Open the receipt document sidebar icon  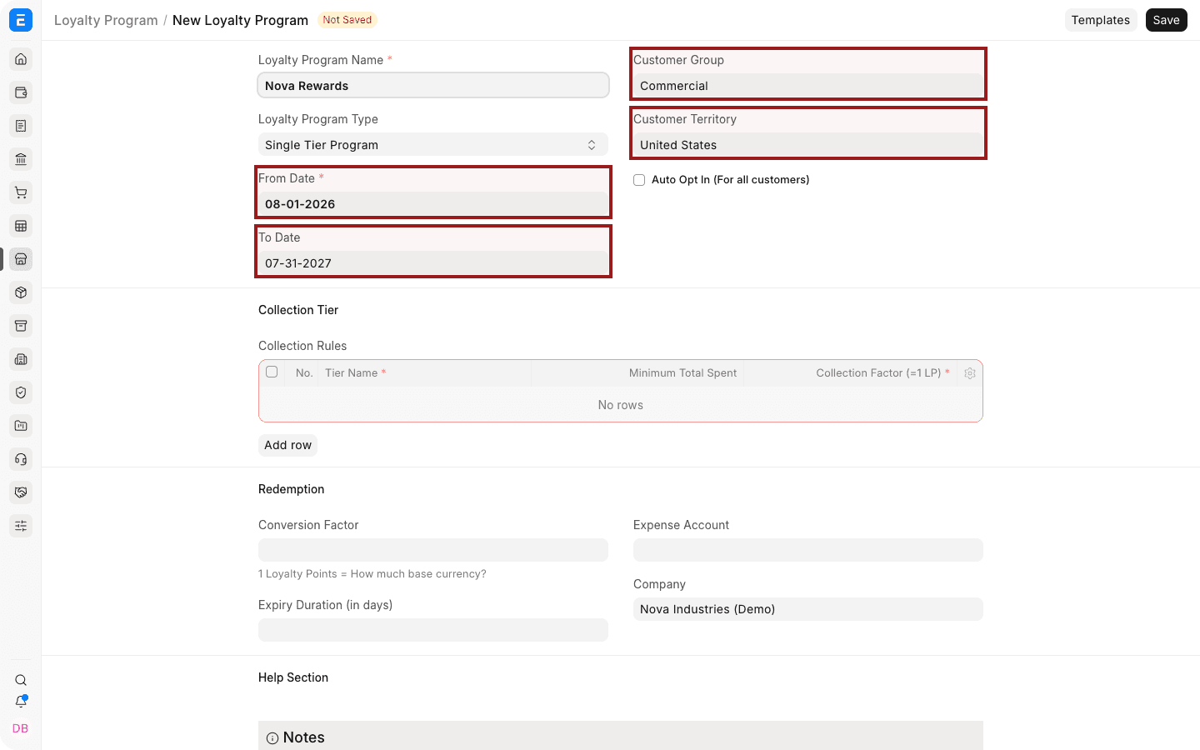(x=21, y=126)
